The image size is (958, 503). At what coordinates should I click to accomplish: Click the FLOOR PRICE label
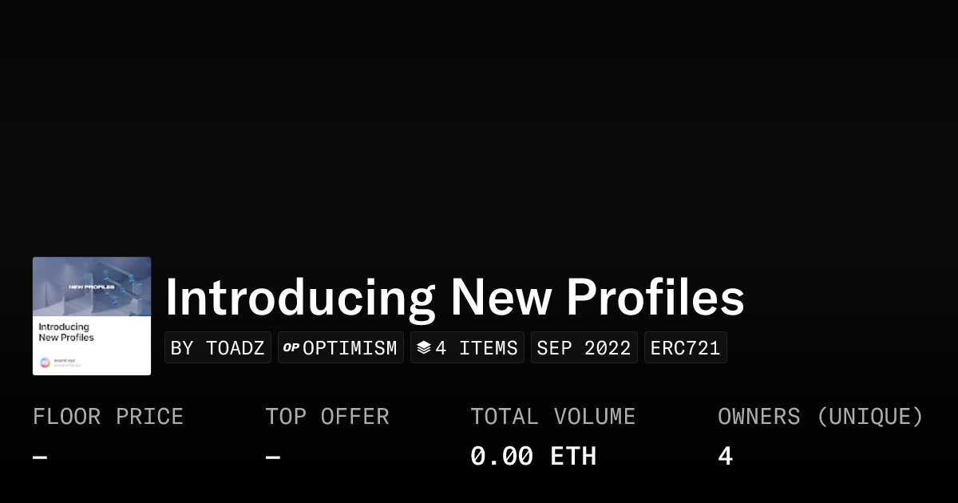pyautogui.click(x=108, y=417)
